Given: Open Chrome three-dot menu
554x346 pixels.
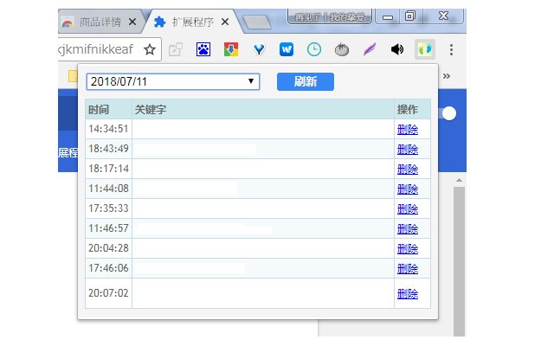Looking at the screenshot, I should (450, 50).
